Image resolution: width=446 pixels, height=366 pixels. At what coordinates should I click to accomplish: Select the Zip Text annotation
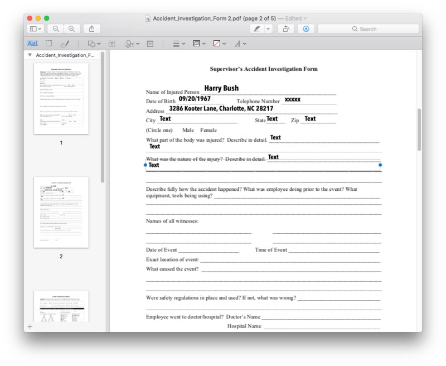click(310, 119)
